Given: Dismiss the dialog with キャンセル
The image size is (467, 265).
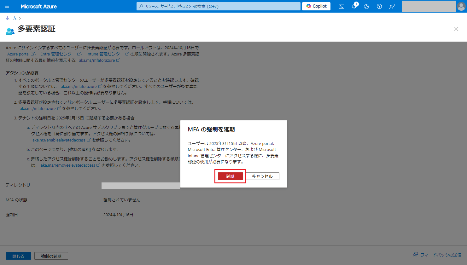Looking at the screenshot, I should tap(262, 176).
